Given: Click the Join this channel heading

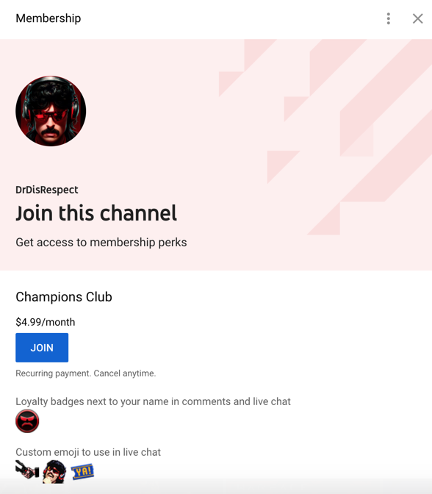Looking at the screenshot, I should pyautogui.click(x=96, y=213).
